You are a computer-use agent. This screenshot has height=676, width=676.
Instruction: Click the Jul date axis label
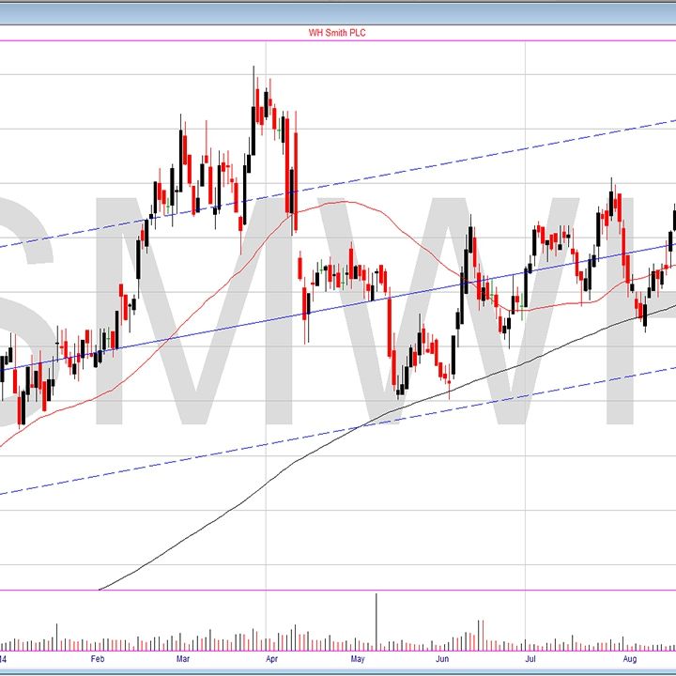pyautogui.click(x=530, y=659)
